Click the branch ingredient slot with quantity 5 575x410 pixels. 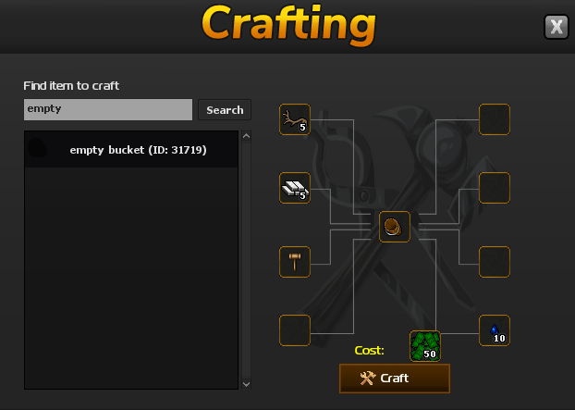tap(295, 119)
